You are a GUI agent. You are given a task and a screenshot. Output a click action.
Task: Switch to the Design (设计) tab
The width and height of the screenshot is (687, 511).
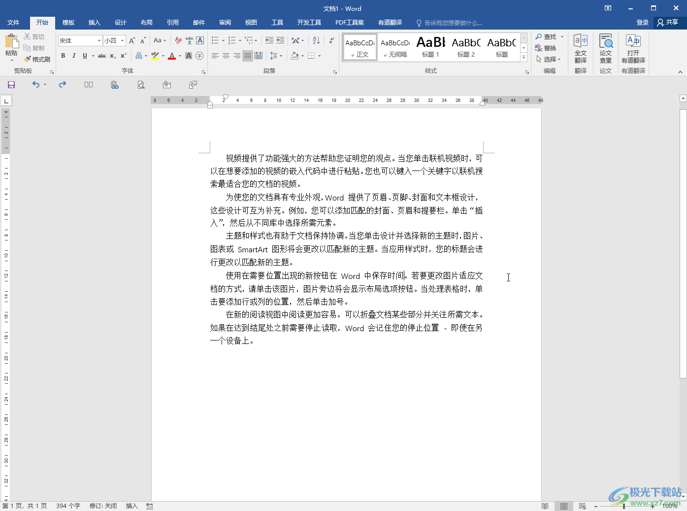tap(120, 23)
